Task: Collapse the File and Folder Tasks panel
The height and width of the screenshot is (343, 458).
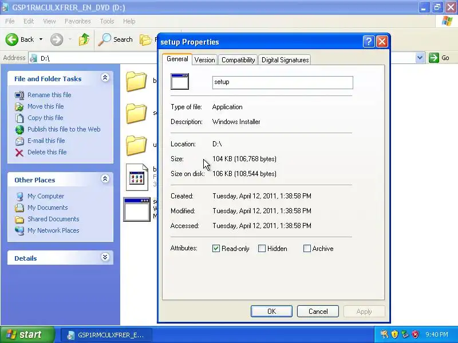Action: click(105, 78)
